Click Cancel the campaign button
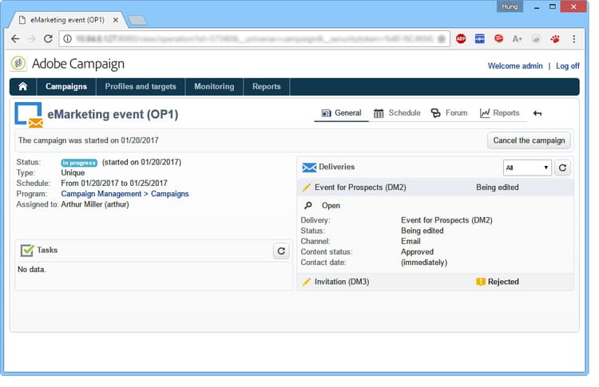 tap(529, 140)
